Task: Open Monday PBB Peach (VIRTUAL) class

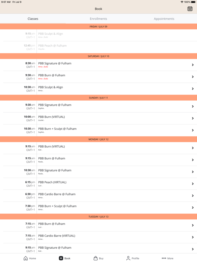Action: [52, 182]
